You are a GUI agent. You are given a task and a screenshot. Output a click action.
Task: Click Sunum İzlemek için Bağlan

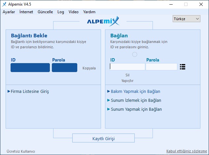tap(136, 100)
